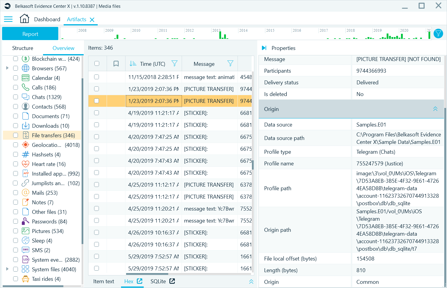This screenshot has height=288, width=447.
Task: Open the hamburger main menu
Action: click(x=8, y=19)
